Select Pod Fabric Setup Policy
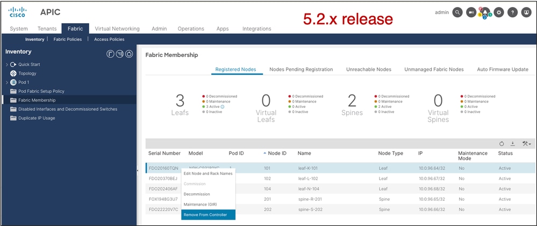 41,91
